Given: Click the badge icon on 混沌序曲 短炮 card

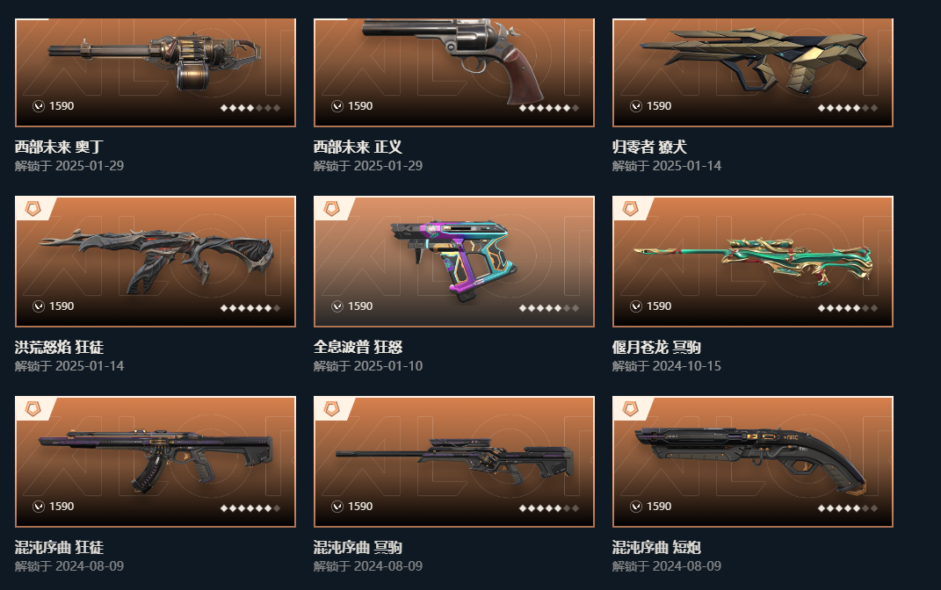Looking at the screenshot, I should pyautogui.click(x=630, y=409).
